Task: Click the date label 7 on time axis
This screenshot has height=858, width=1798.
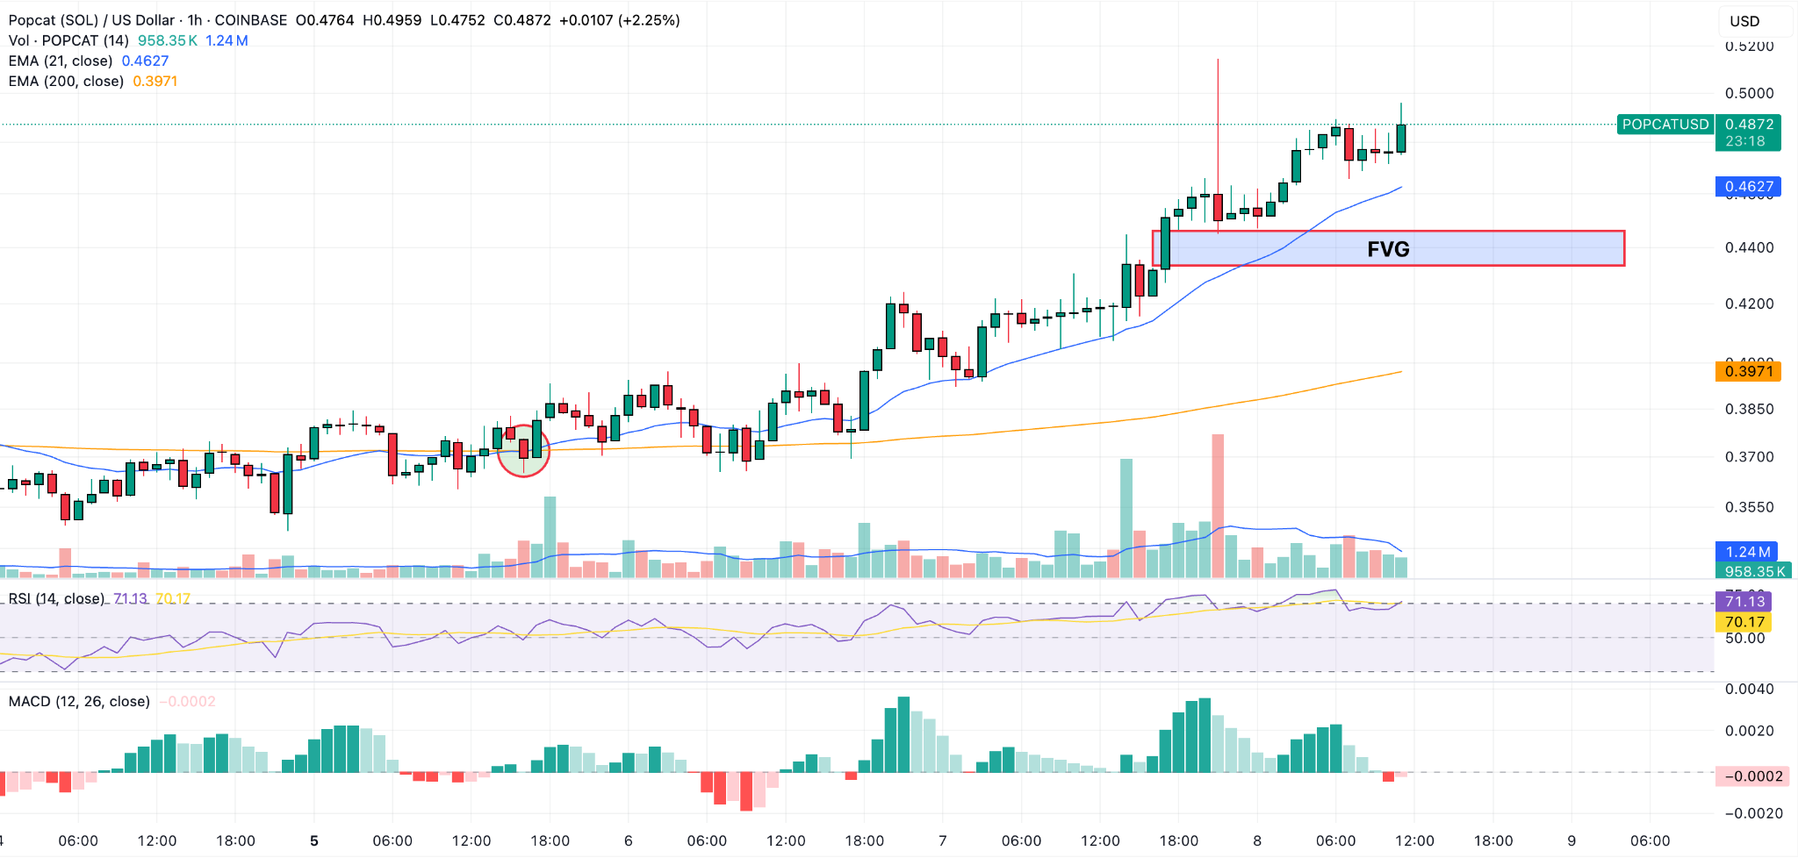Action: pos(943,840)
